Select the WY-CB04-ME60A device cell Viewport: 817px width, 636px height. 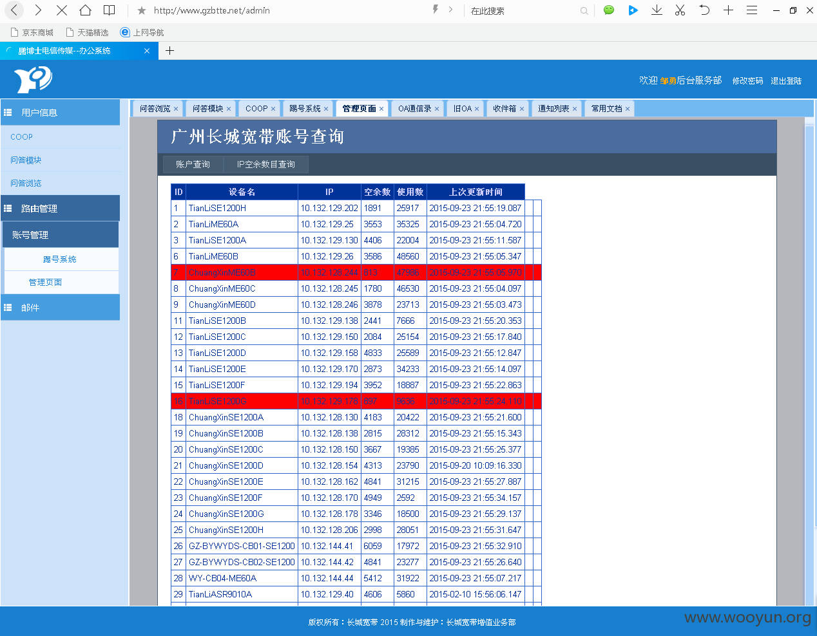click(x=242, y=578)
